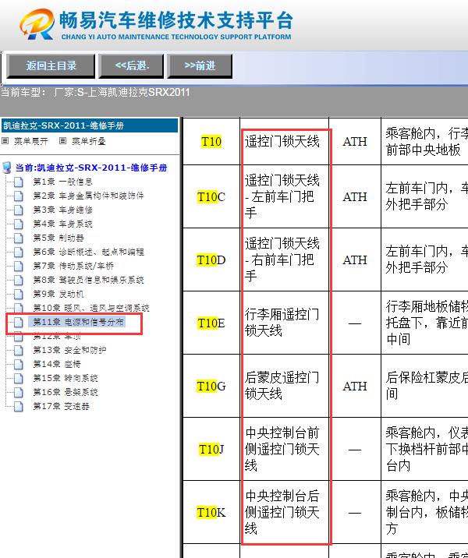The width and height of the screenshot is (468, 558).
Task: Select 第9章 发动机
Action: 58,294
